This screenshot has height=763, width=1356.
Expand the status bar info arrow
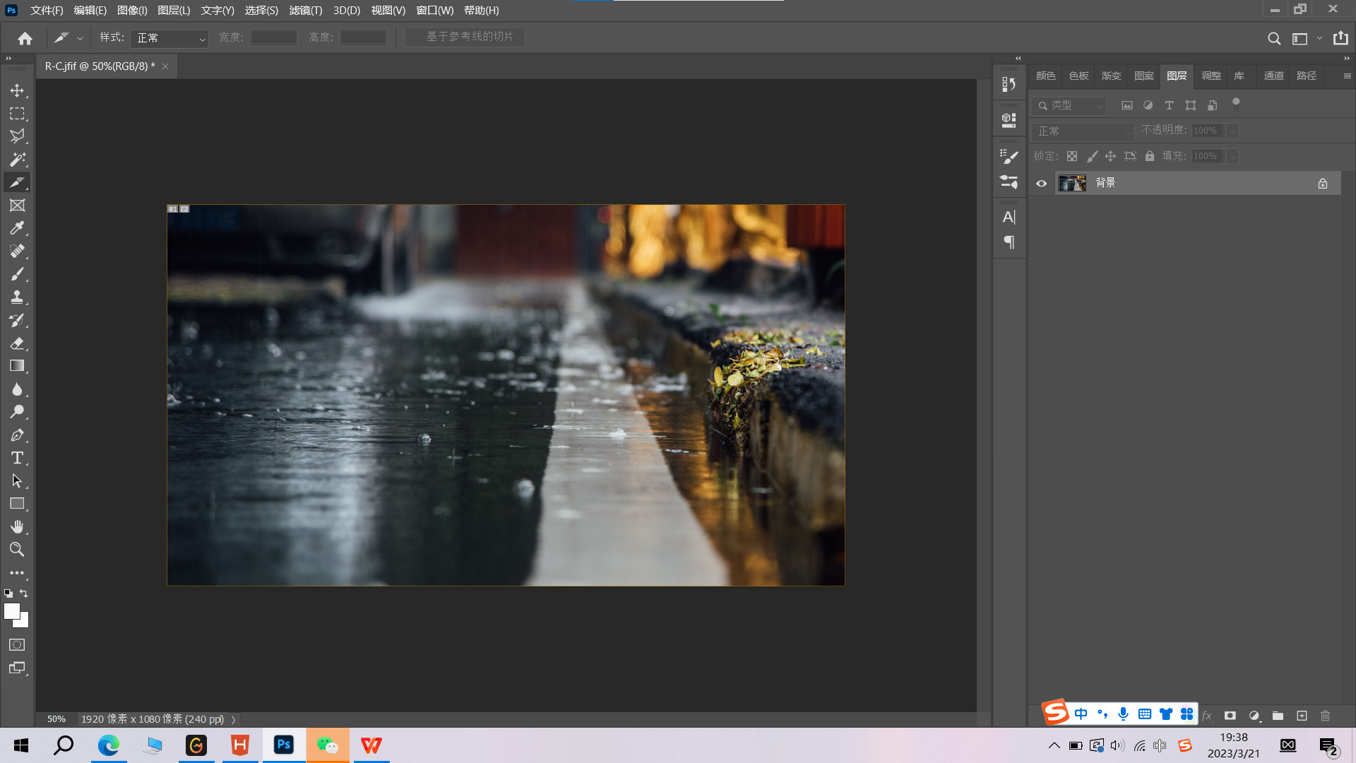point(233,719)
